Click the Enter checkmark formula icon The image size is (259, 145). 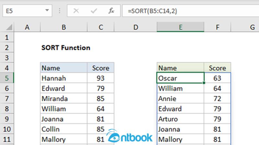click(94, 11)
